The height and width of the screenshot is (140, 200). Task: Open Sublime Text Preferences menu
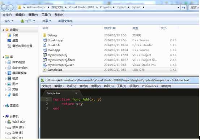(150, 86)
